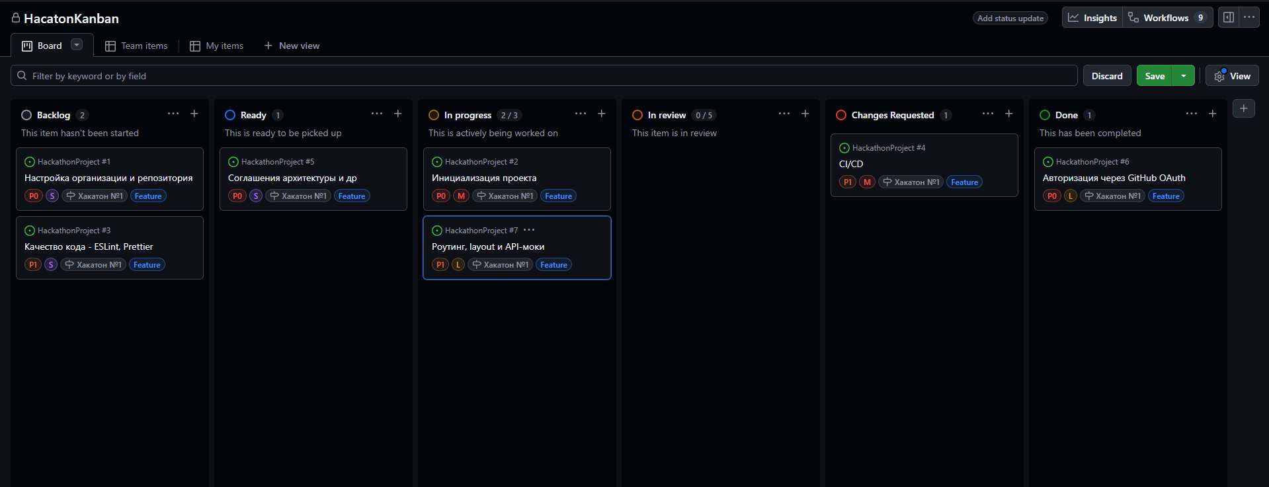Viewport: 1269px width, 487px height.
Task: Toggle the project side panel icon
Action: point(1228,18)
